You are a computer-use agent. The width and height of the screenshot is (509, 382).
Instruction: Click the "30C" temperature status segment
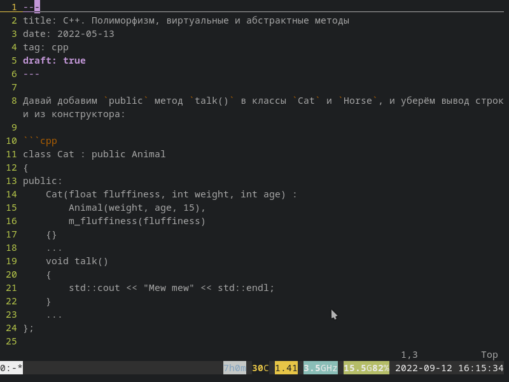coord(260,368)
